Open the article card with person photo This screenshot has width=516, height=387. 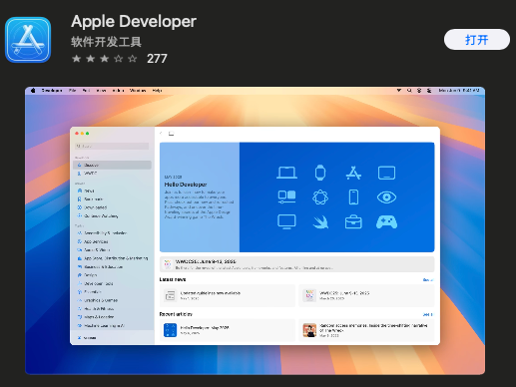click(x=366, y=330)
